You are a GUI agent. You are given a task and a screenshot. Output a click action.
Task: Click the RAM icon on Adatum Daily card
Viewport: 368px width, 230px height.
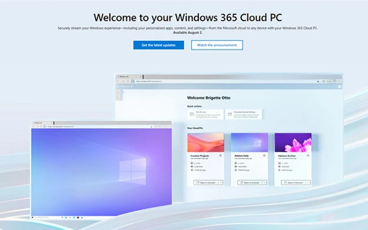[x=236, y=167]
